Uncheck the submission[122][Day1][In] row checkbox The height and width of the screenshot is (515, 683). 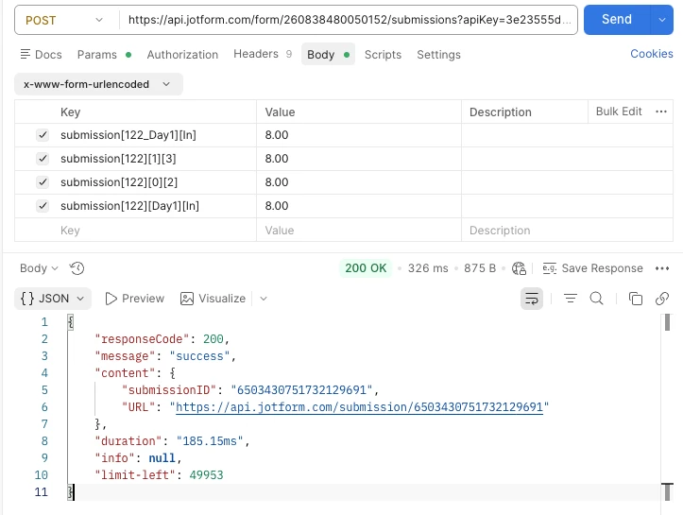pyautogui.click(x=43, y=206)
